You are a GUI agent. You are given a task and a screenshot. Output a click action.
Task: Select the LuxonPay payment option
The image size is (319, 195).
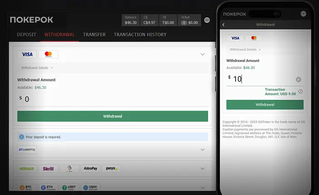point(28,149)
